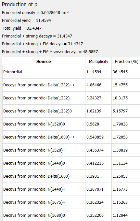Select the Decays from primordial N(1520)+ row
Screen dimensions: 140x221
tap(71, 150)
